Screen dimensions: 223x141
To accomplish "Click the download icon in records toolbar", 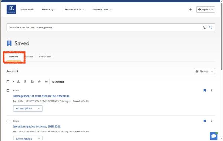I will (18, 81).
